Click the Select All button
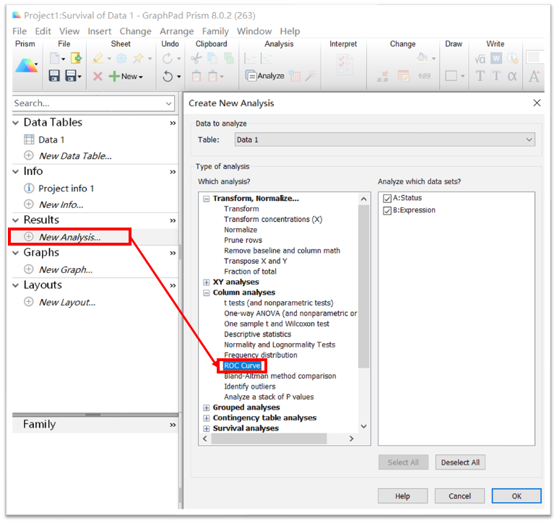557x523 pixels. click(403, 462)
